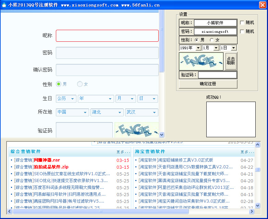The height and width of the screenshot is (219, 268).
Task: Focus the 确认密码 web form field
Action: 107,70
